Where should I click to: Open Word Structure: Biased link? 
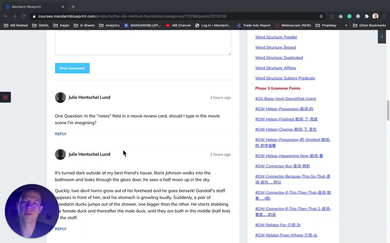(275, 47)
